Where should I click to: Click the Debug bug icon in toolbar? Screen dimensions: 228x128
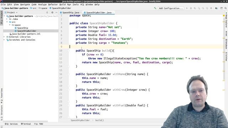tap(191, 8)
